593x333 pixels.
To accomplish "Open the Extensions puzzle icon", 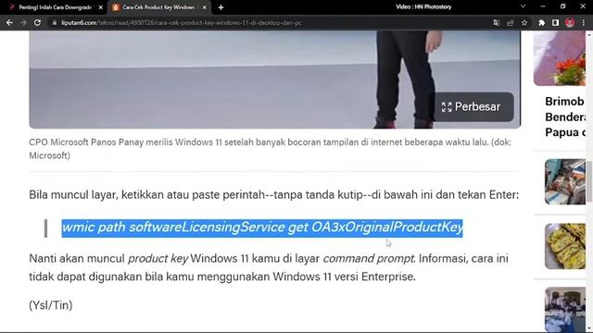I will [x=541, y=22].
